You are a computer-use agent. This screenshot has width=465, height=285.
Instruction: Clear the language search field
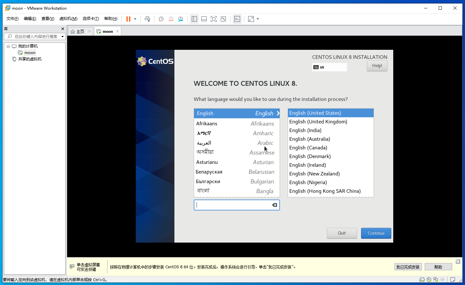point(274,205)
